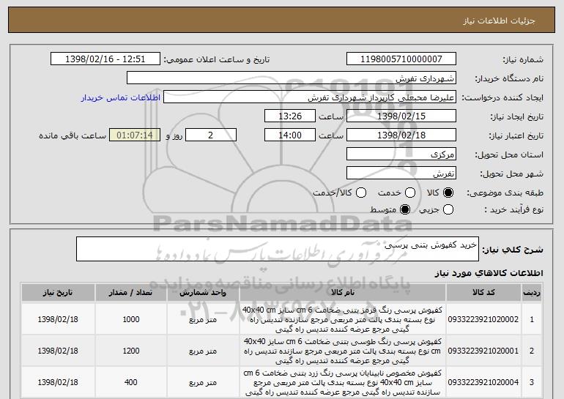Click the buyer organization field شهرداری تفرش
This screenshot has height=399, width=564.
[292, 78]
